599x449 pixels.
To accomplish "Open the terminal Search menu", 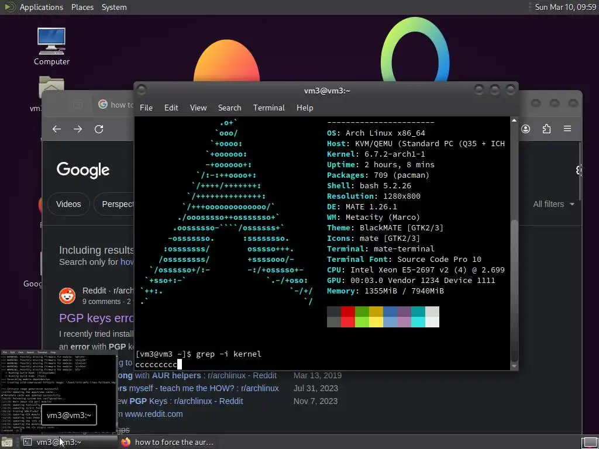I will 229,108.
